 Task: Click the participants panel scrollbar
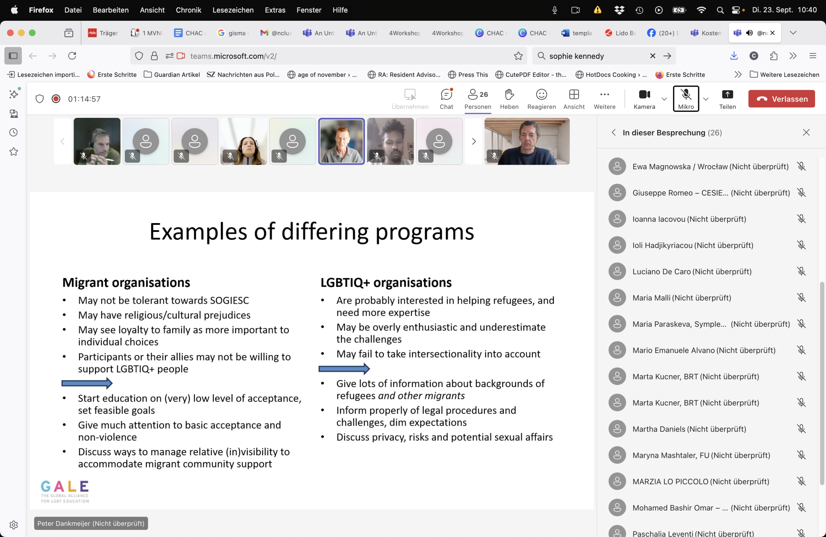click(x=821, y=382)
